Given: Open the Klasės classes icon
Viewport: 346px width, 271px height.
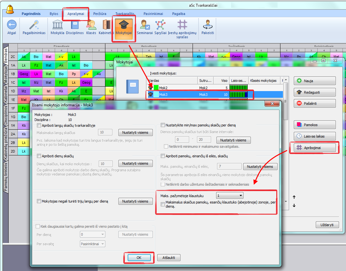Looking at the screenshot, I should [x=91, y=25].
